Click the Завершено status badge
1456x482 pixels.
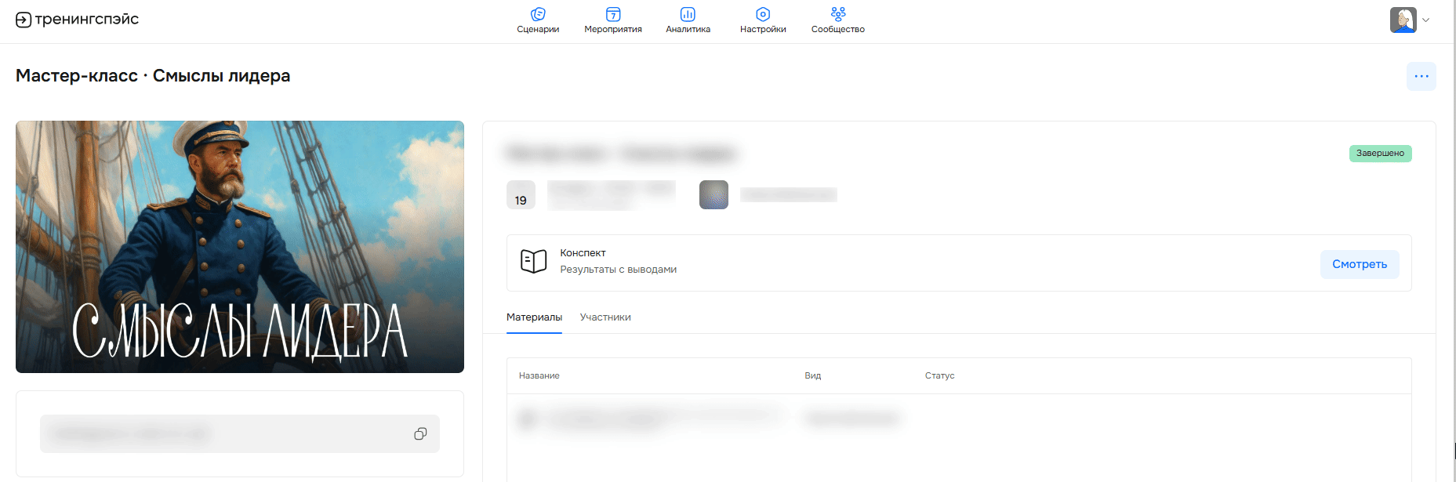tap(1380, 154)
